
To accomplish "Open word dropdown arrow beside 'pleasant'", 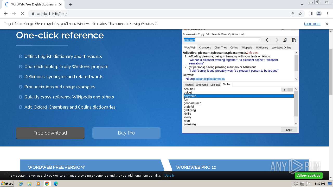I will (259, 40).
